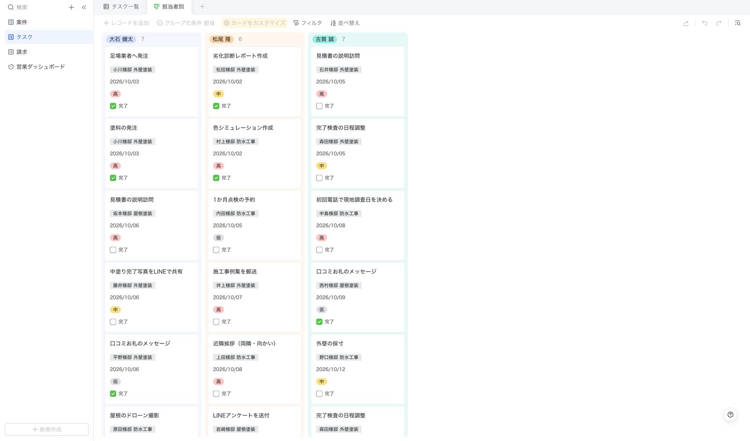Click date 2026/10/09 on 口コミお礼 古賀 card
This screenshot has height=441, width=750.
coord(330,297)
